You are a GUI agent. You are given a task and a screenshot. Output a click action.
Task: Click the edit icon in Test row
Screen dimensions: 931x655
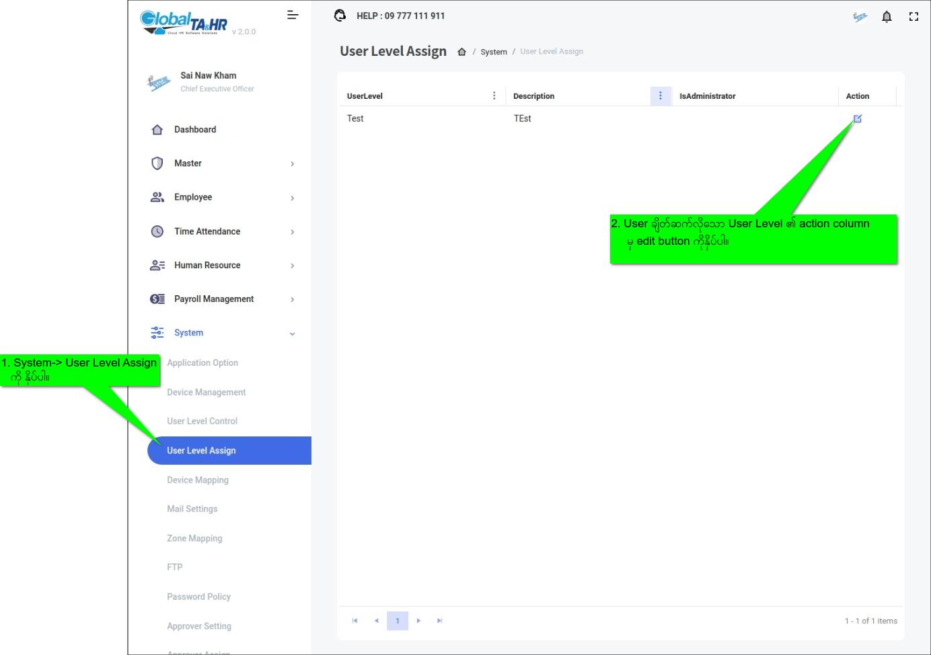pos(857,119)
